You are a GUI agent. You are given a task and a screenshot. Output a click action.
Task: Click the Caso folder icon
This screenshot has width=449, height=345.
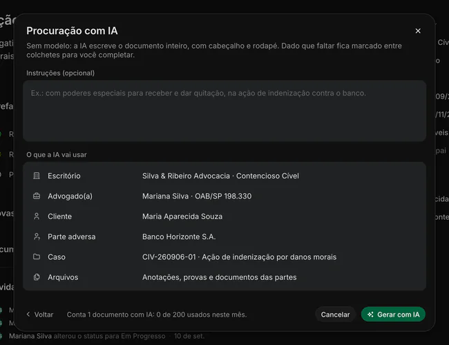[x=37, y=257]
